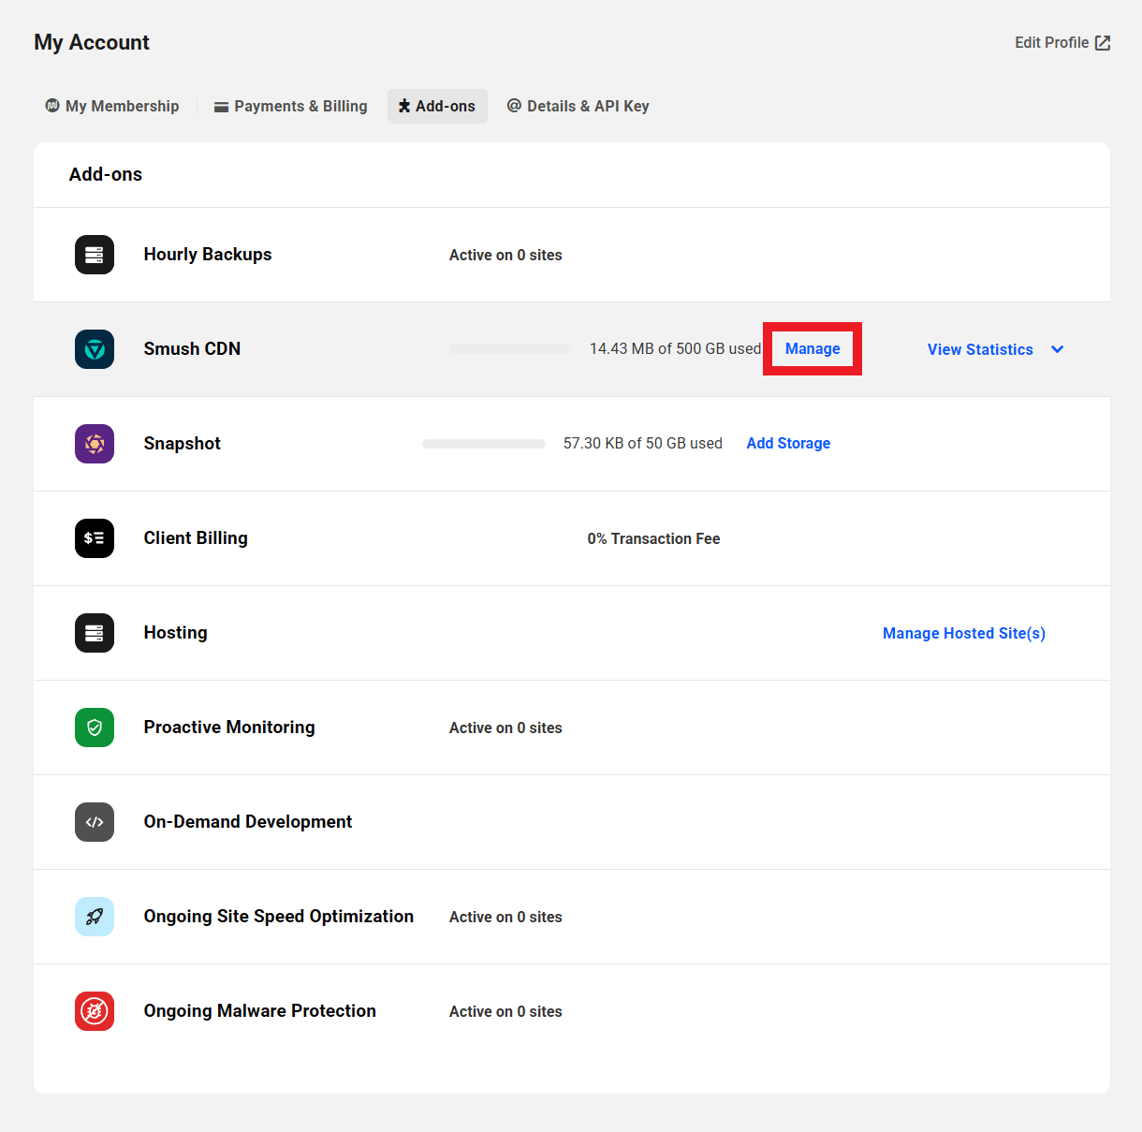Click Site Speed Optimization "Active on 0 sites"
The width and height of the screenshot is (1142, 1132).
pyautogui.click(x=505, y=918)
